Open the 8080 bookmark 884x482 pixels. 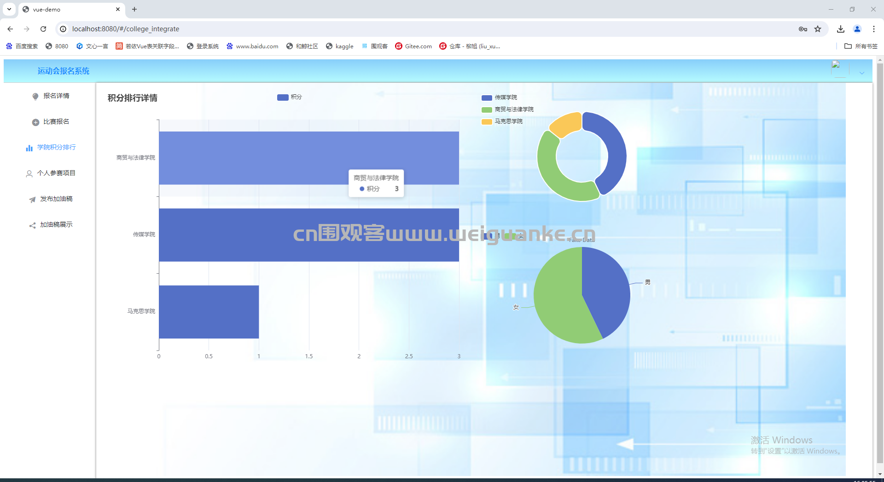57,46
